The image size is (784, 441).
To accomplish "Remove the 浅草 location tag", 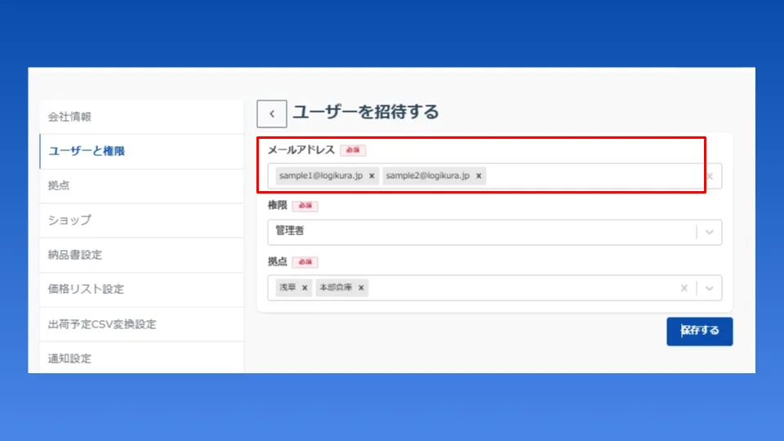I will (x=305, y=288).
